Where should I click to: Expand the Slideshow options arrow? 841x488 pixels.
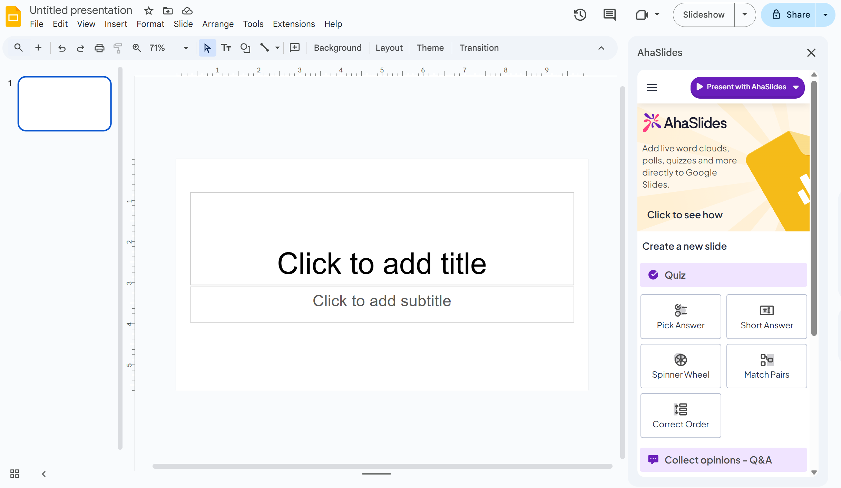tap(745, 15)
